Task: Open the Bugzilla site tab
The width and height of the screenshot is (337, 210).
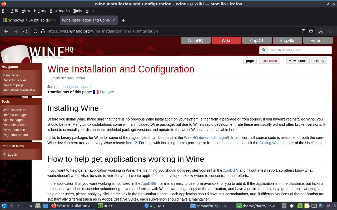Action: (287, 40)
